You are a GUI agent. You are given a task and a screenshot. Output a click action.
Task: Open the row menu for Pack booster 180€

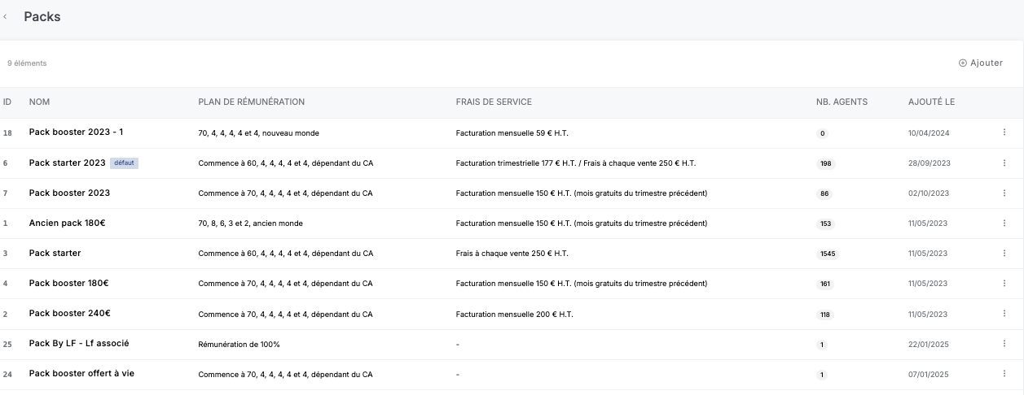click(x=1004, y=284)
